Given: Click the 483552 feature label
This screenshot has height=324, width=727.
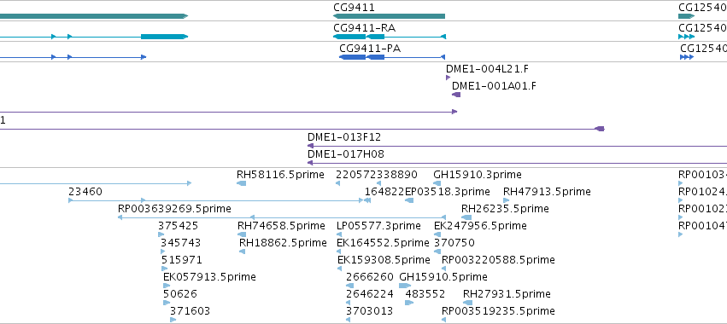Looking at the screenshot, I should click(x=425, y=293).
